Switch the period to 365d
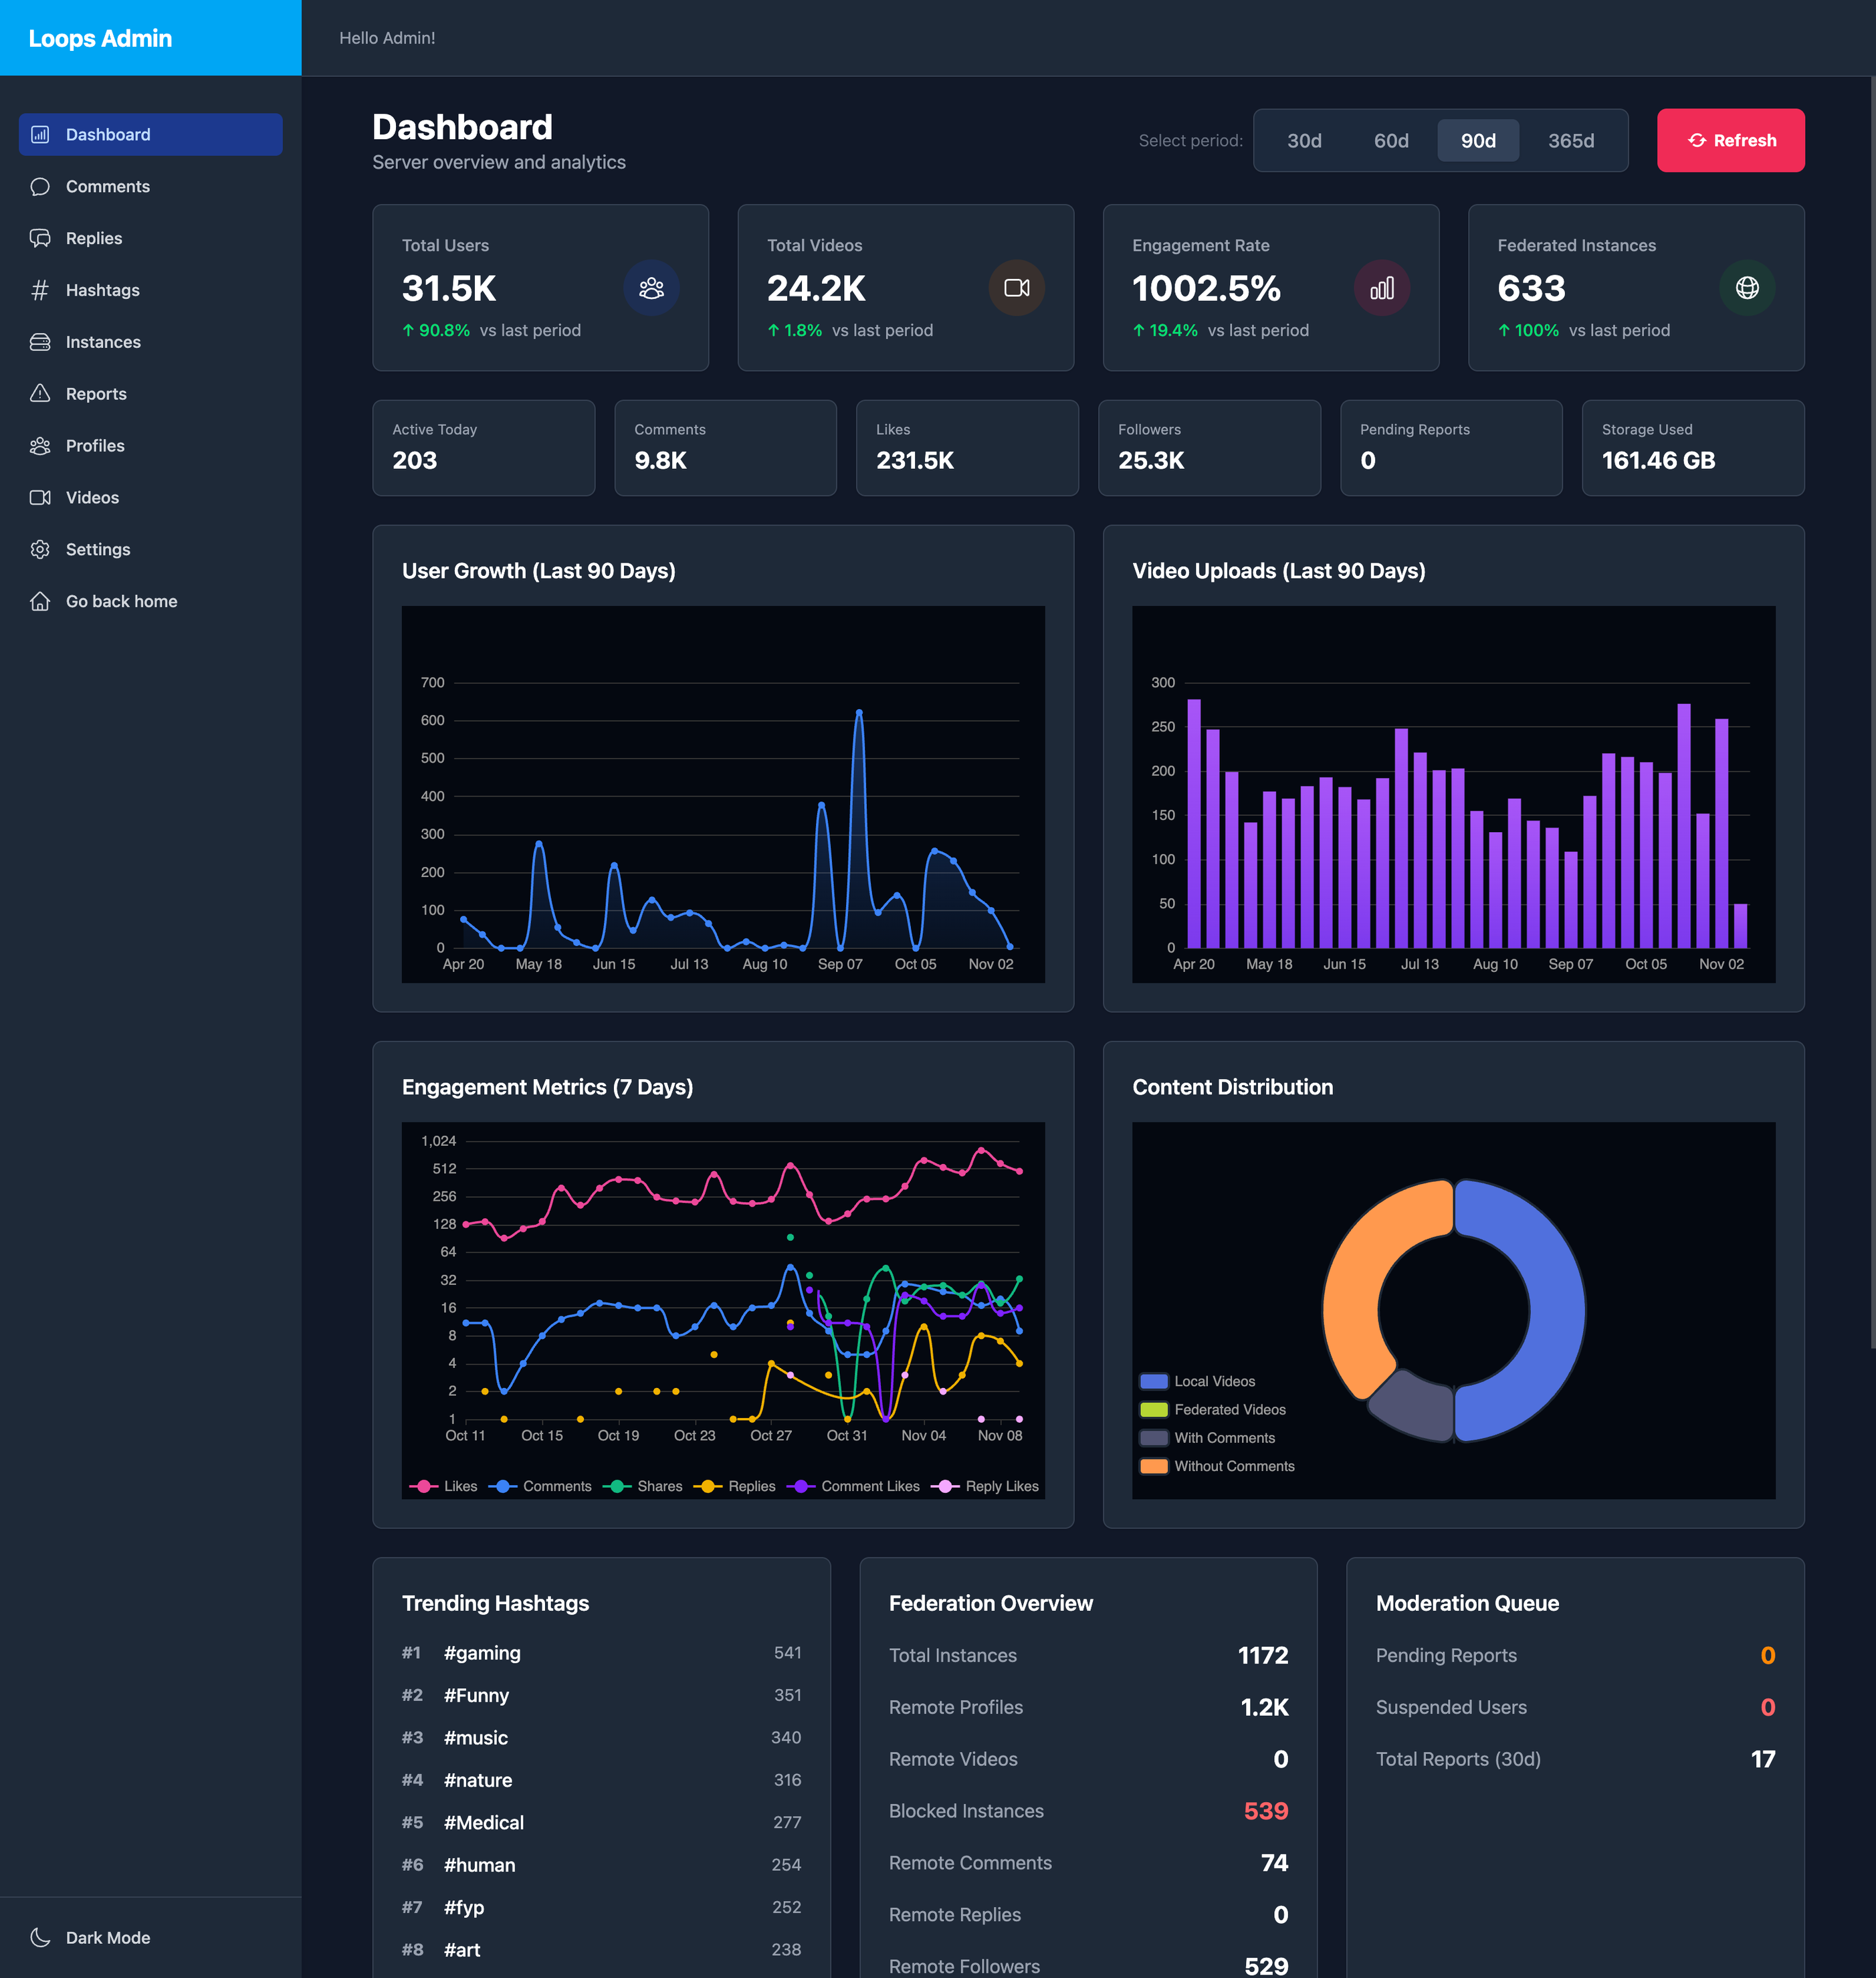 click(1570, 141)
